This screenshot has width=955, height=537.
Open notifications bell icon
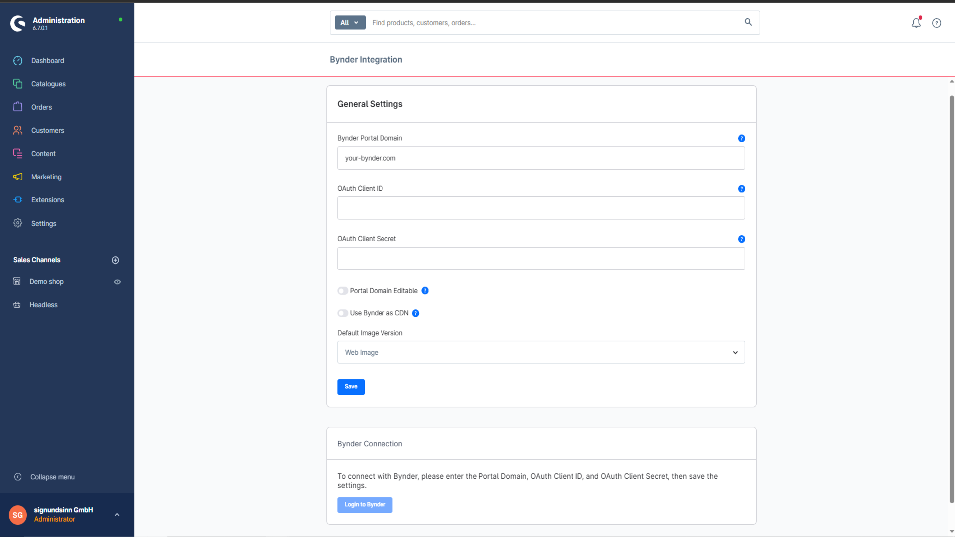pos(916,23)
